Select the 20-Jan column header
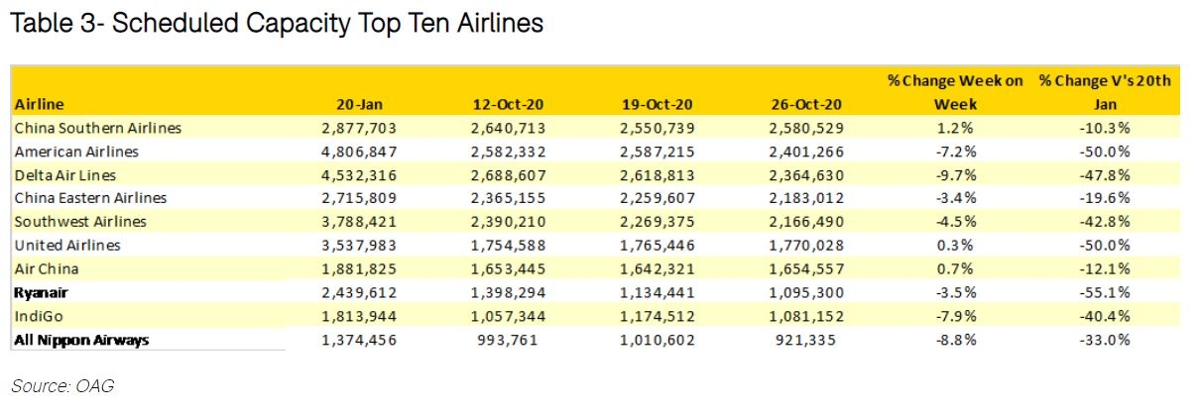1201x414 pixels. (359, 104)
